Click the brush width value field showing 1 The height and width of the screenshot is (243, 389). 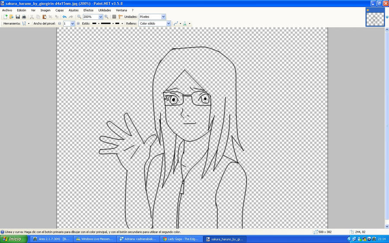pos(67,24)
